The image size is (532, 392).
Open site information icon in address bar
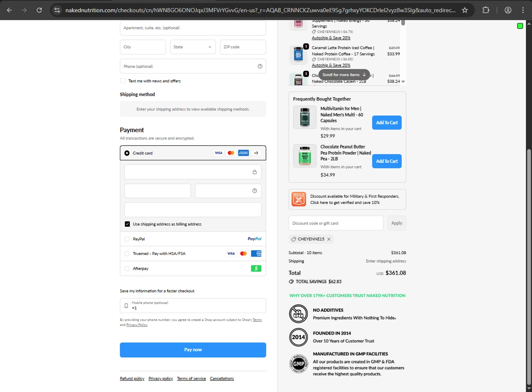[x=57, y=10]
